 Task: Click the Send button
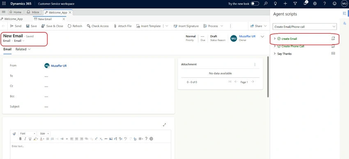[16, 26]
